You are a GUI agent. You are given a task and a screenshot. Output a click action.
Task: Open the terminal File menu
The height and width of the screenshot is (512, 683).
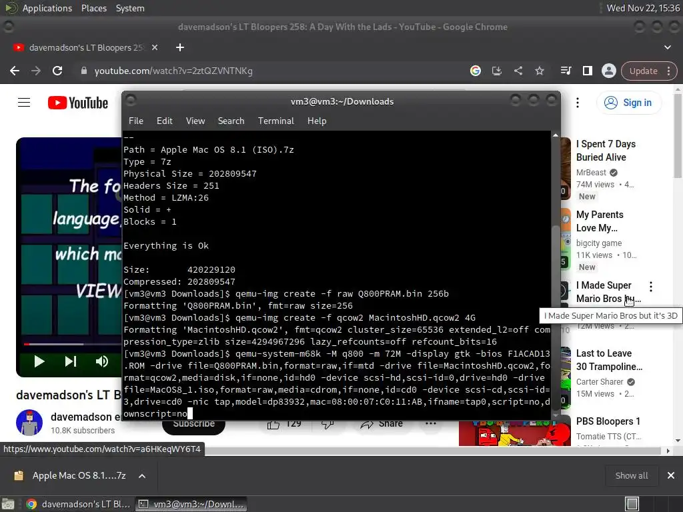pos(136,121)
